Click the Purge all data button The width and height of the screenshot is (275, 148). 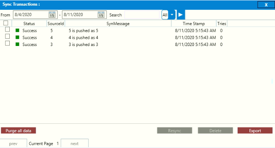tap(18, 131)
